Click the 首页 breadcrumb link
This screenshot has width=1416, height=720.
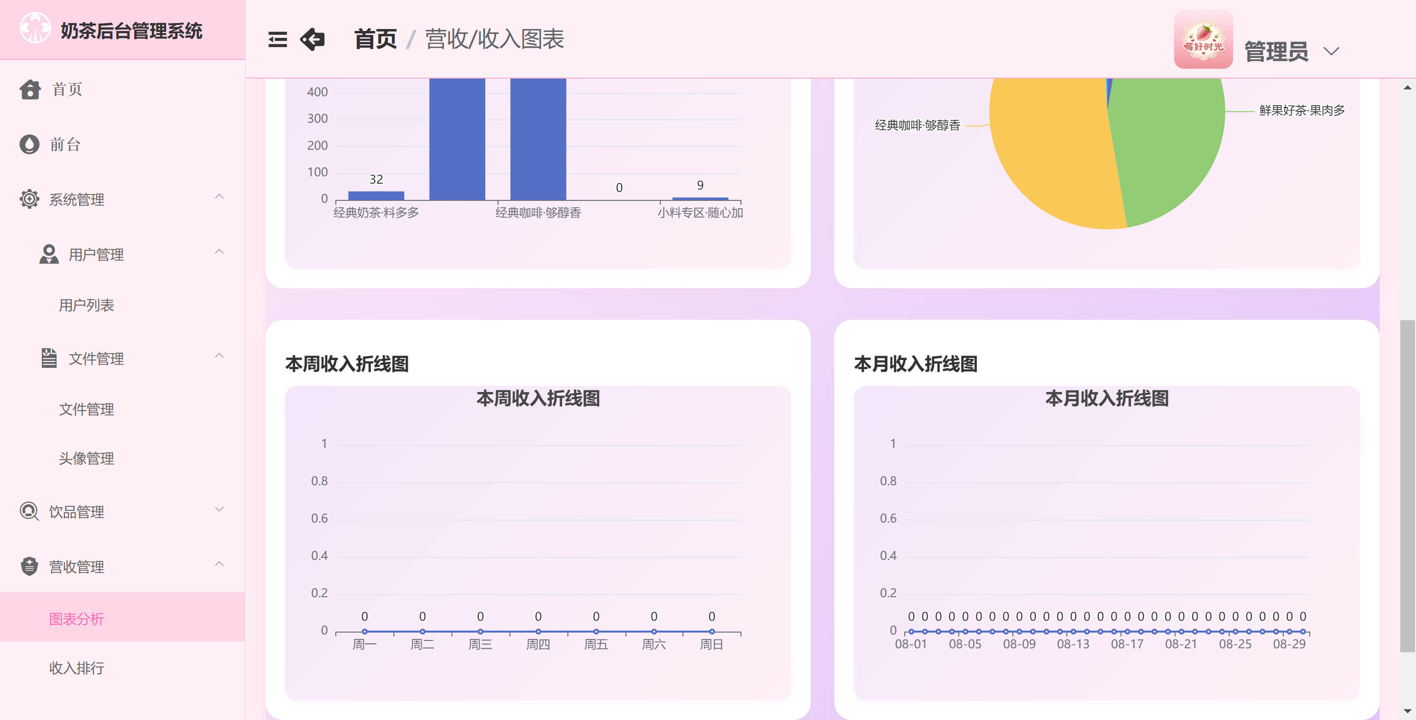pos(376,40)
